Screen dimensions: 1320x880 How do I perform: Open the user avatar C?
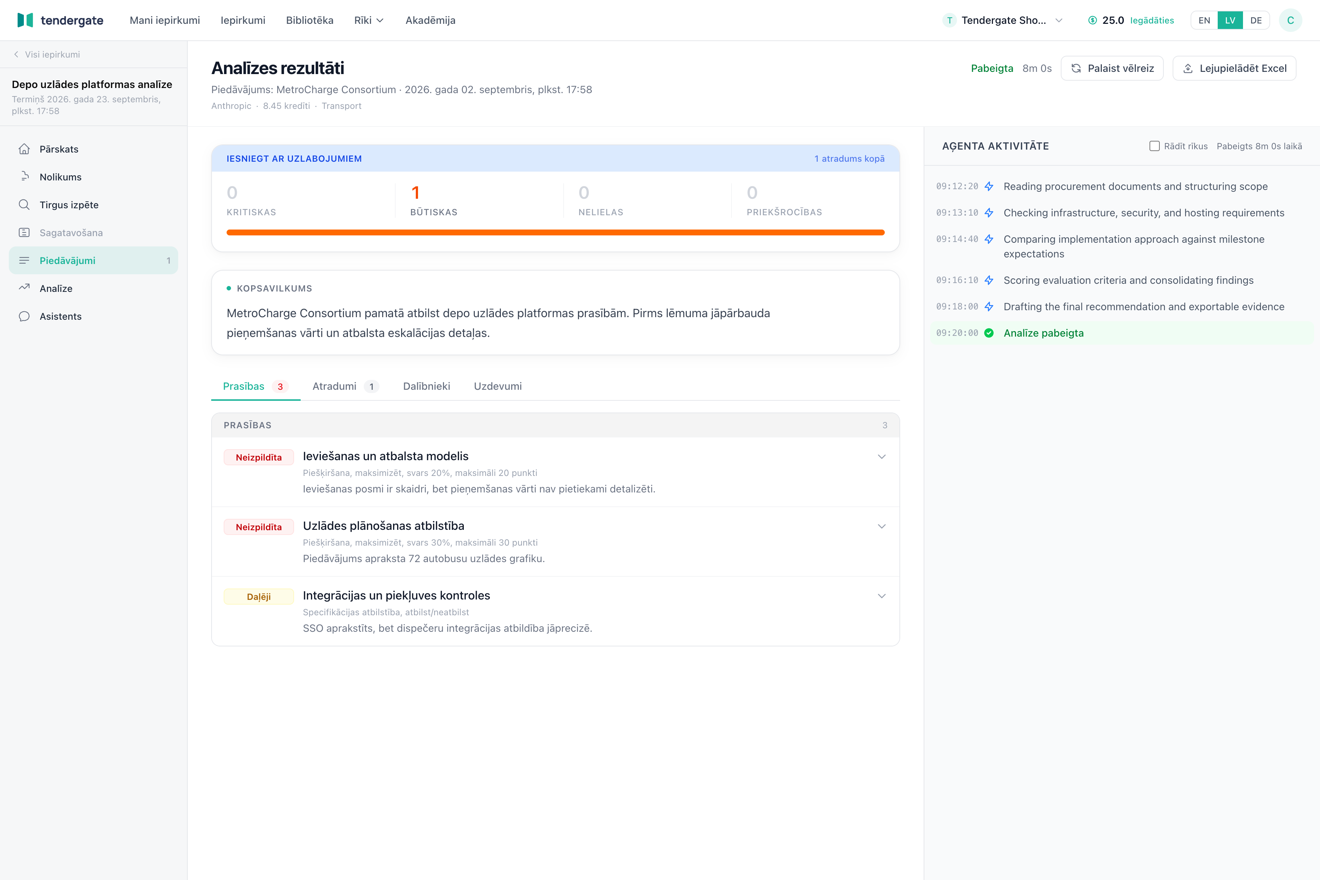(x=1290, y=20)
